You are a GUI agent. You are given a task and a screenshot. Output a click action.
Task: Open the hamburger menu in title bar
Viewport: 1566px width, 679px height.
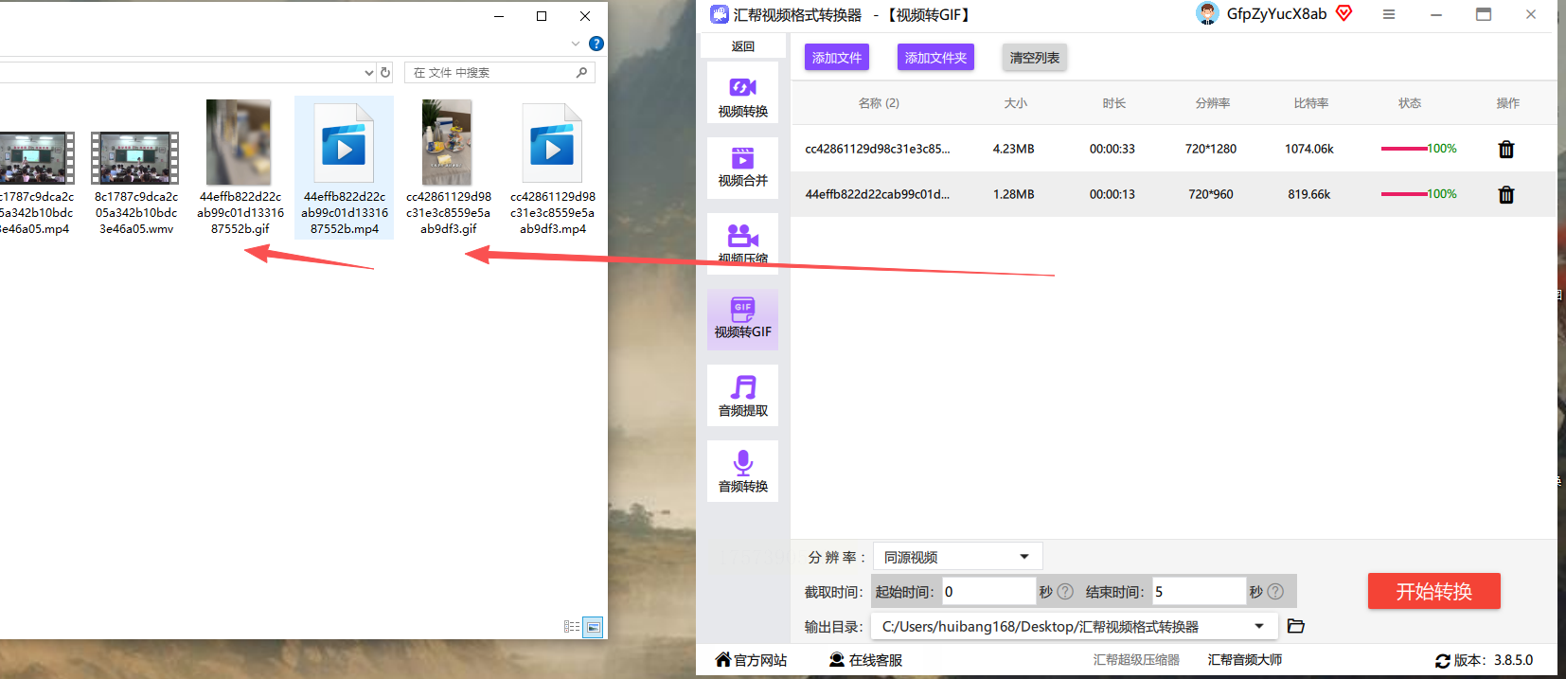click(1388, 14)
